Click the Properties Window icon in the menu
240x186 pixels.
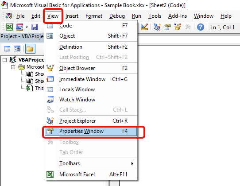50,131
